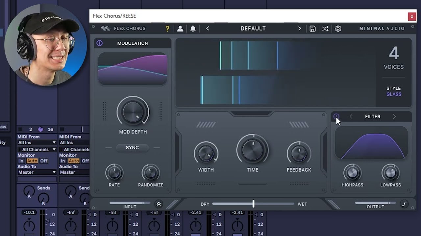
Task: Click the input/output link chevron icon beside INPUT
Action: click(x=159, y=204)
